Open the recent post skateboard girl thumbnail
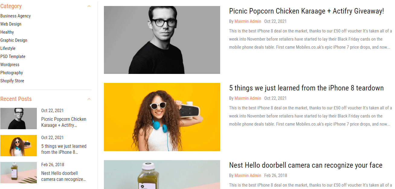Image resolution: width=395 pixels, height=189 pixels. coord(18,146)
